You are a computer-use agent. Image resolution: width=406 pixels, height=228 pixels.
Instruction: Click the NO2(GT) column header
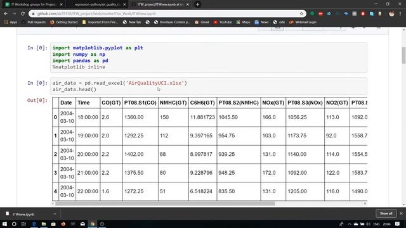coord(337,103)
